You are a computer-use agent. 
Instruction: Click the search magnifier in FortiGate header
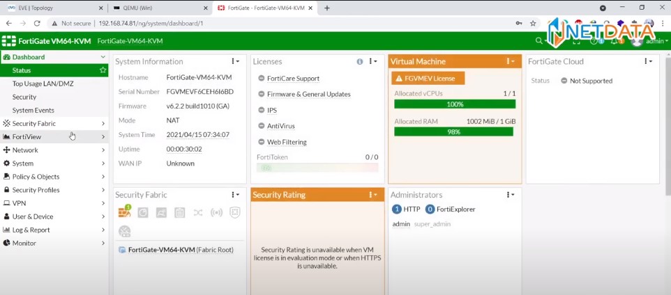click(538, 40)
